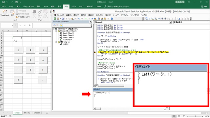Click the Break (pause) icon in VBE toolbar
Viewport: 210px width, 118px height.
pos(89,19)
